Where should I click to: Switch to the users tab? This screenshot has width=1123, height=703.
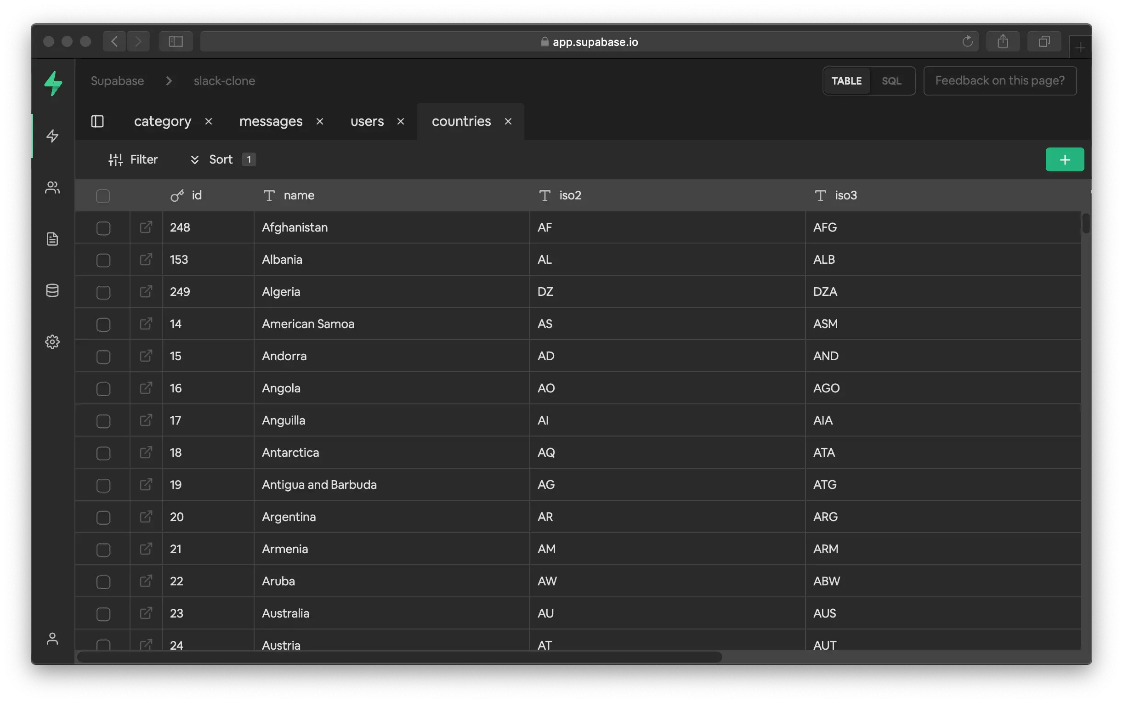coord(367,121)
